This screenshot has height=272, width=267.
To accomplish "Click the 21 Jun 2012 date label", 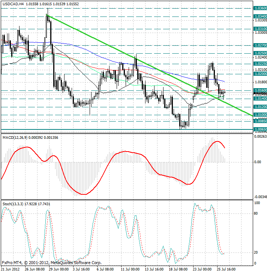I will coord(11,269).
